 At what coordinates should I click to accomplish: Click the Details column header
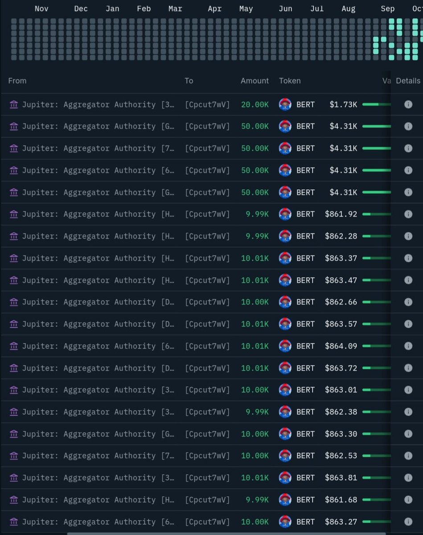tap(408, 81)
